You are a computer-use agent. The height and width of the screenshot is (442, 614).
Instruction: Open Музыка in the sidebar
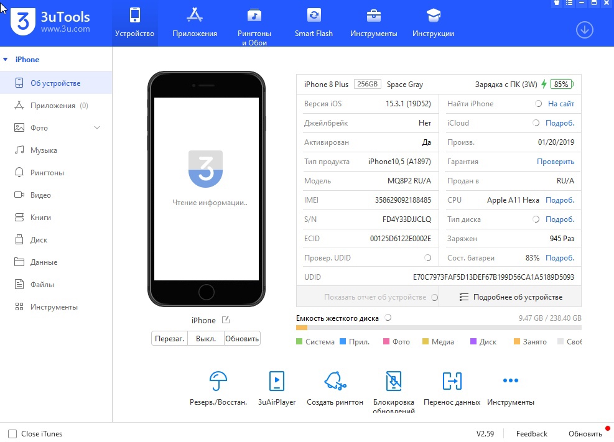56,150
